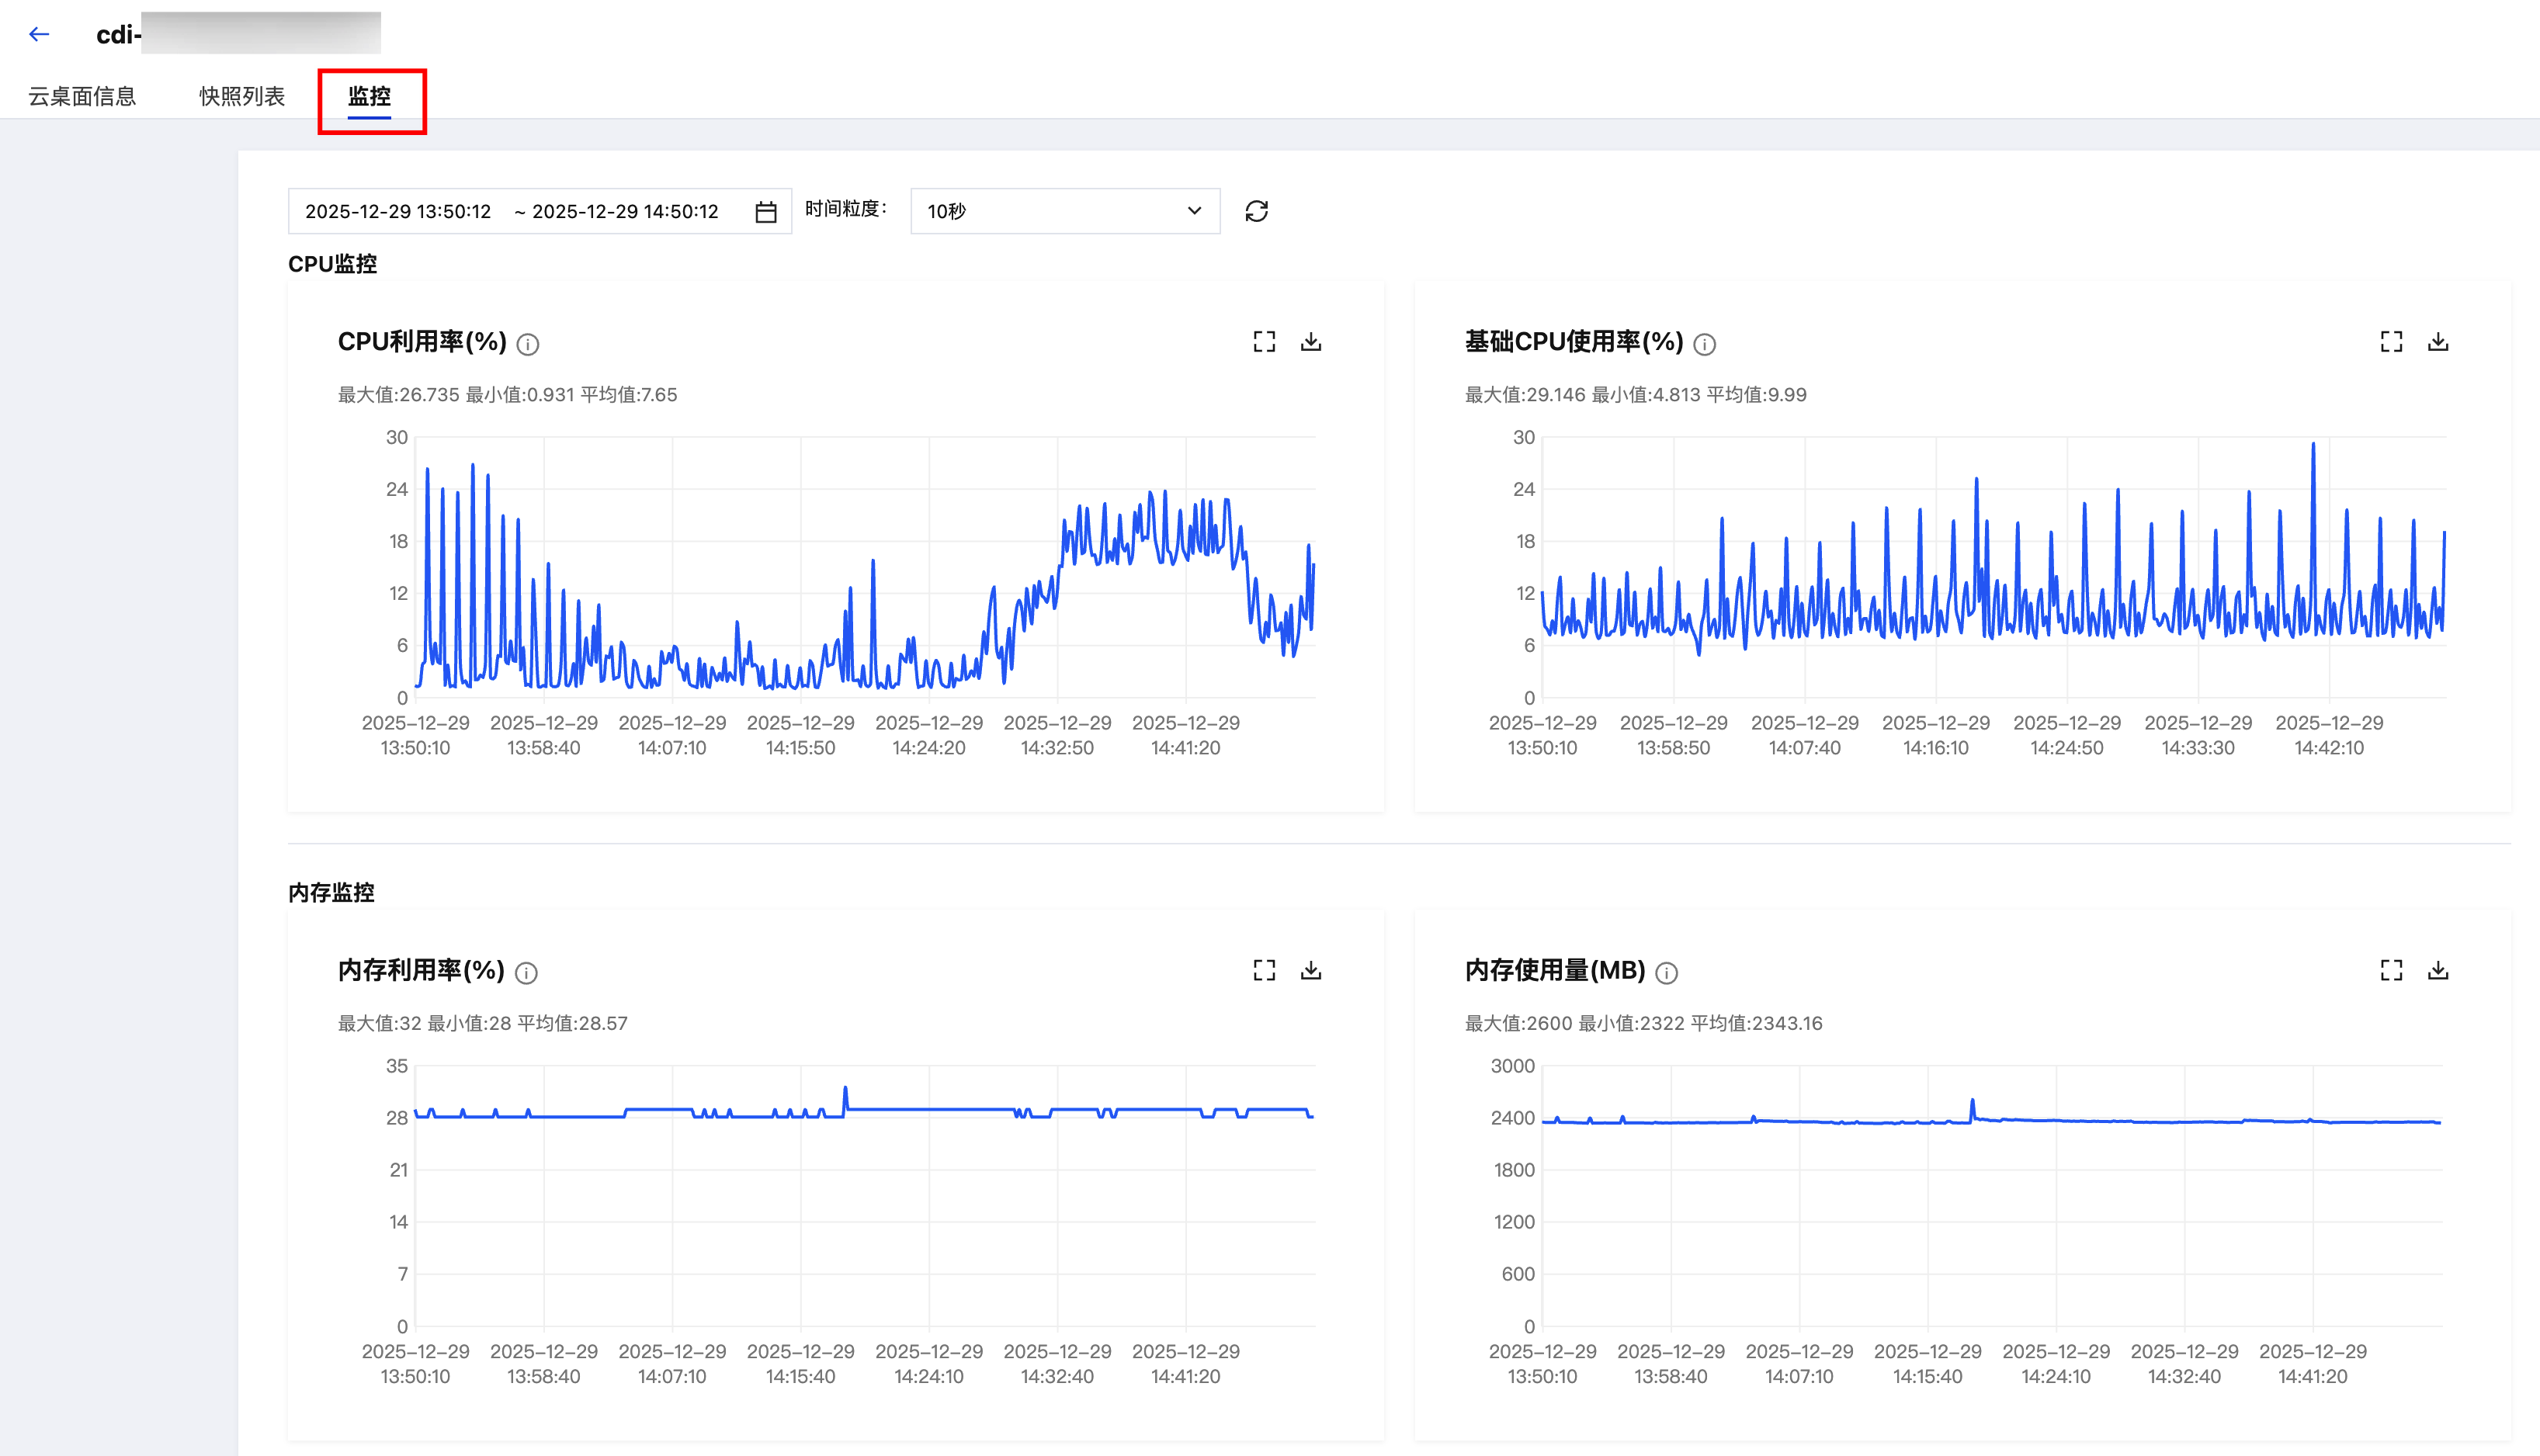Open the calendar date picker icon

tap(765, 212)
